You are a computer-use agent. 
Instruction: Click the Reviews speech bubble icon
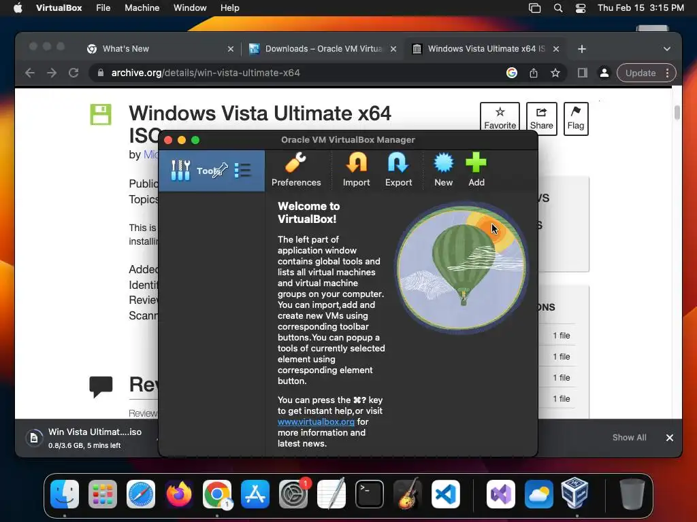[x=101, y=387]
